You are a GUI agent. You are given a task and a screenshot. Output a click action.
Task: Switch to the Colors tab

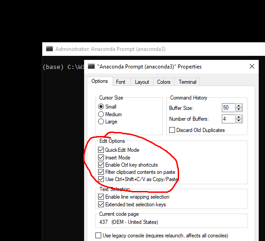[164, 82]
